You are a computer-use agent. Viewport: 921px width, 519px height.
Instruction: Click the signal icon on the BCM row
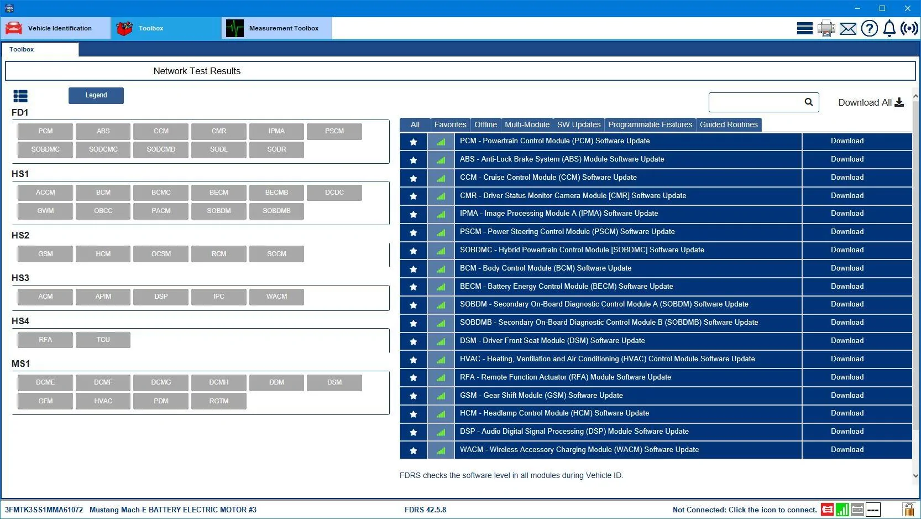[x=441, y=269]
